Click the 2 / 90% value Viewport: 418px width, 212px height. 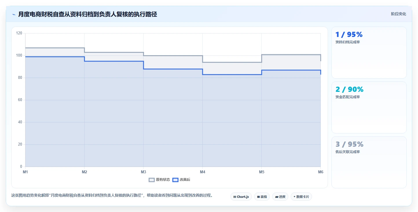tap(349, 90)
